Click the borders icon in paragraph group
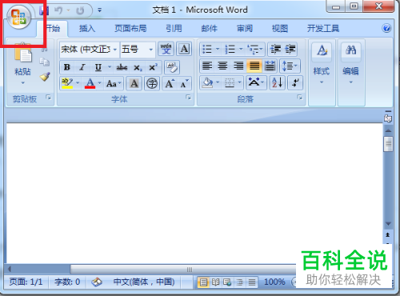This screenshot has height=296, width=400. pyautogui.click(x=230, y=82)
